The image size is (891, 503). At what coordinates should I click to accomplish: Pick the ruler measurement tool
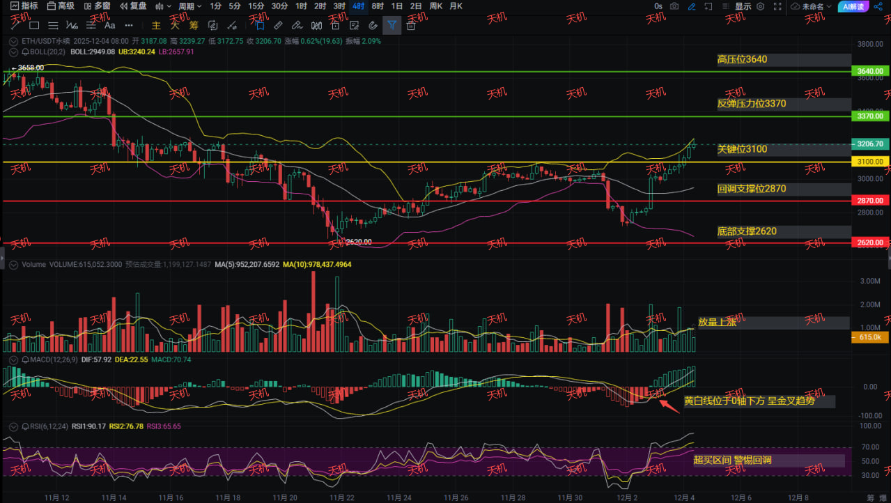tap(277, 25)
